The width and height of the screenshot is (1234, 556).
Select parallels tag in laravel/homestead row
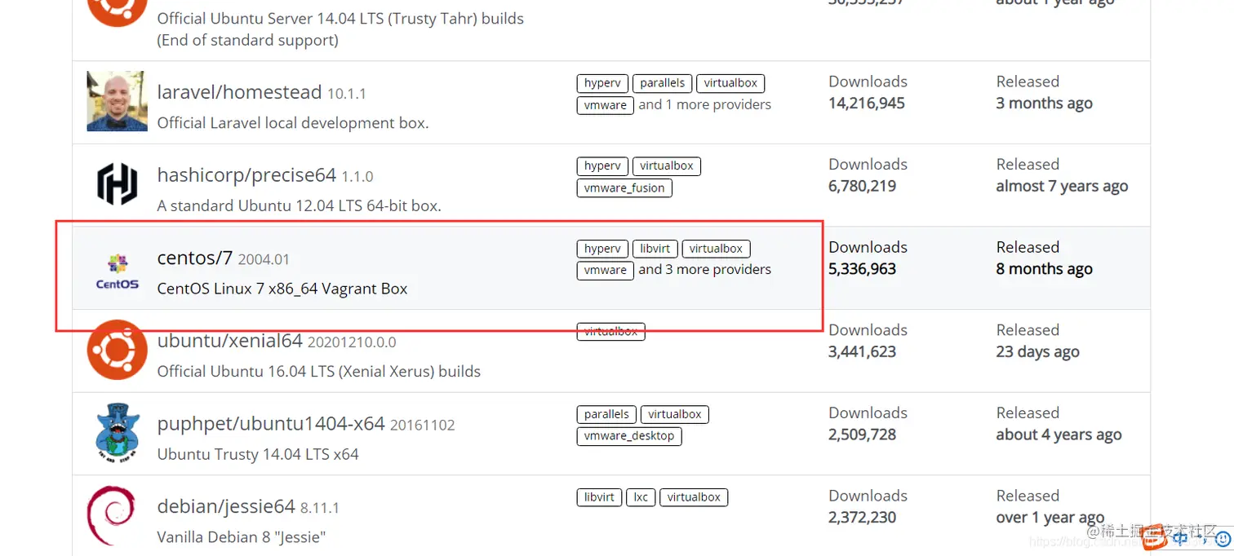pyautogui.click(x=663, y=83)
